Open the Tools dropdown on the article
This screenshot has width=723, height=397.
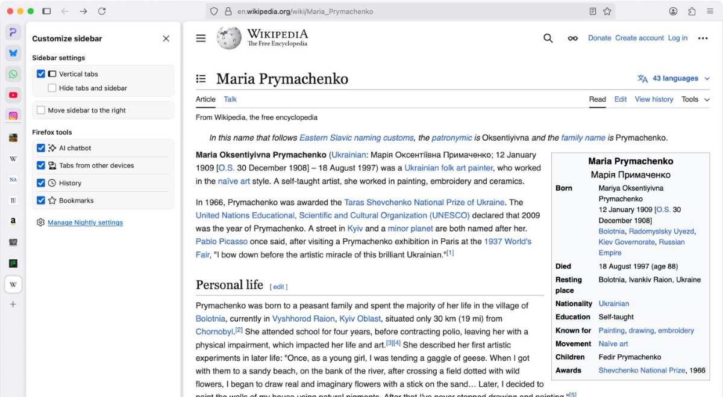click(691, 99)
